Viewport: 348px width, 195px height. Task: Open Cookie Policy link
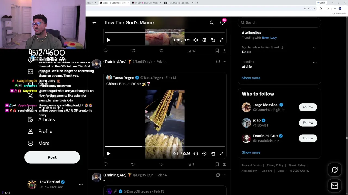(x=297, y=165)
